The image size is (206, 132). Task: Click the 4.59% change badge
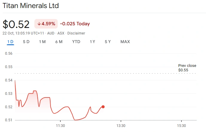46,24
